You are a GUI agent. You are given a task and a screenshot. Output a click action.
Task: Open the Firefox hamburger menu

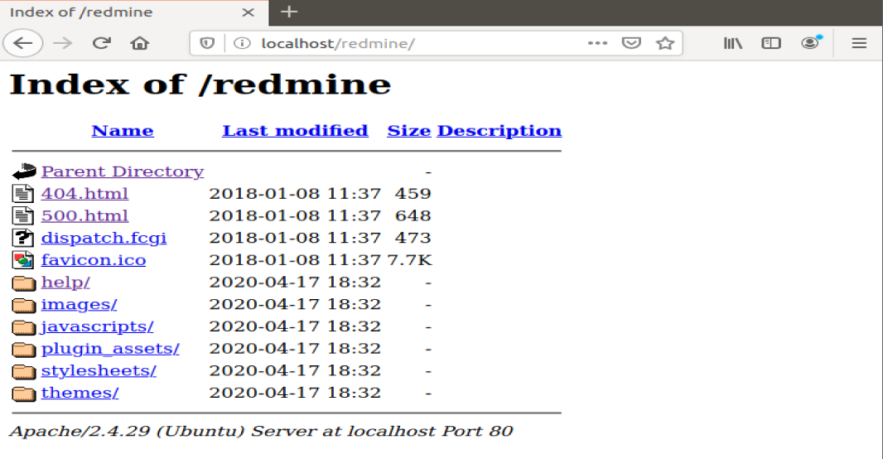[x=859, y=43]
